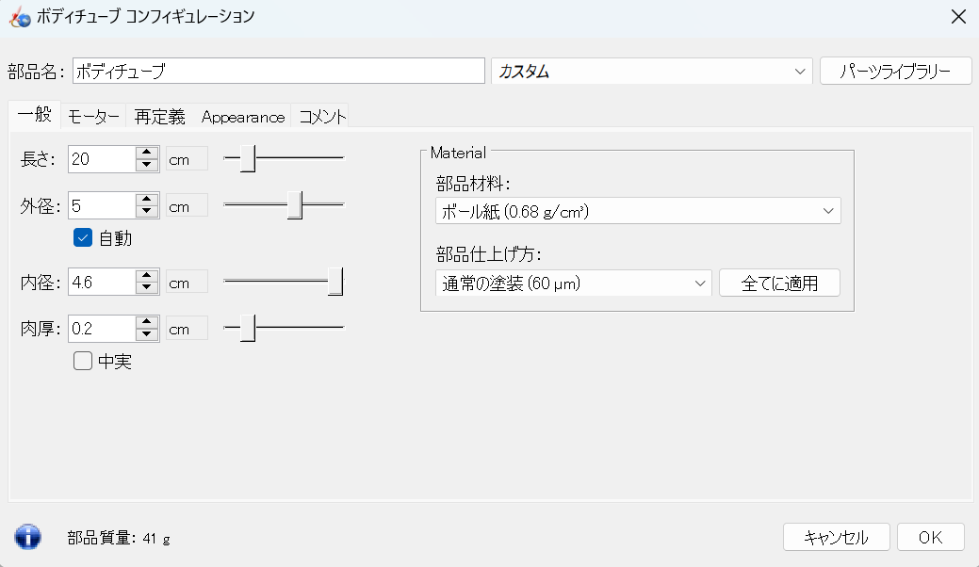Screen dimensions: 979x567
Task: Decrease 肉厚 value with down arrow
Action: 145,334
